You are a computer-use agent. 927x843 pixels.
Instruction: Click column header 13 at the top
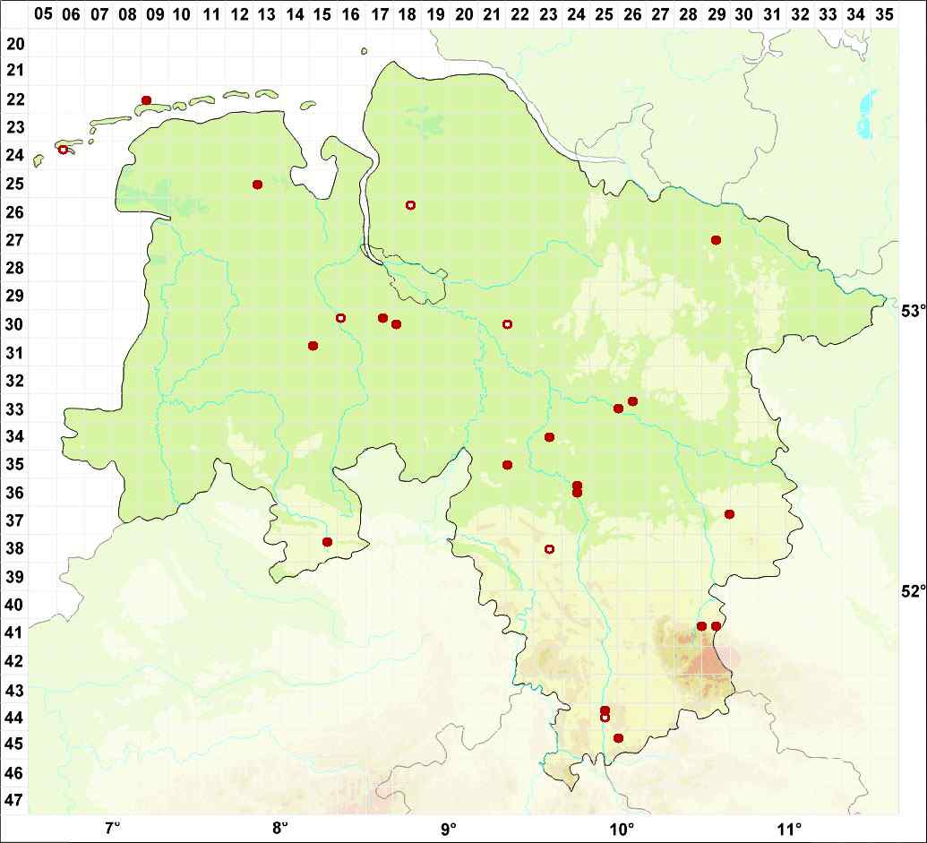click(x=267, y=13)
